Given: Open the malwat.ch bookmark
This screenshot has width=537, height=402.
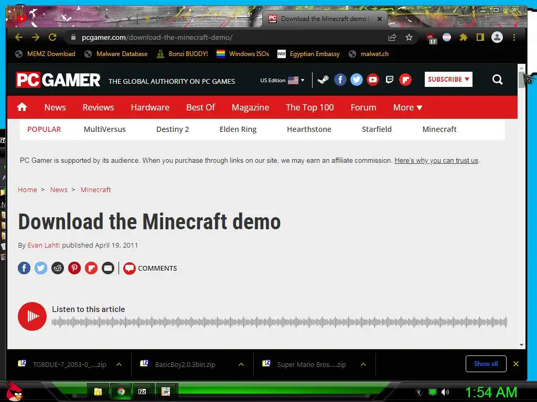Looking at the screenshot, I should point(369,54).
